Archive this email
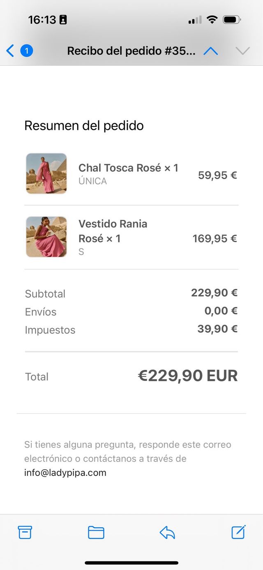The image size is (263, 570). coord(25,533)
